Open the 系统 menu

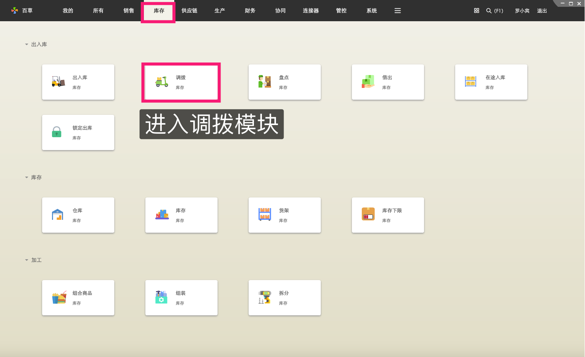pos(371,11)
